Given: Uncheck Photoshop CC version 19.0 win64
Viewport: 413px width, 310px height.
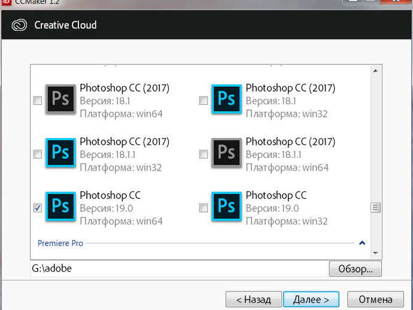Looking at the screenshot, I should click(37, 208).
